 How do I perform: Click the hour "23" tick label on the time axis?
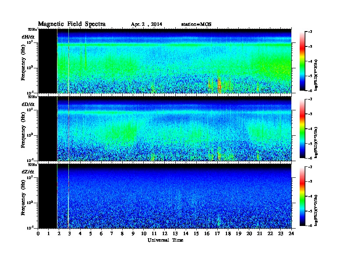(x=280, y=233)
